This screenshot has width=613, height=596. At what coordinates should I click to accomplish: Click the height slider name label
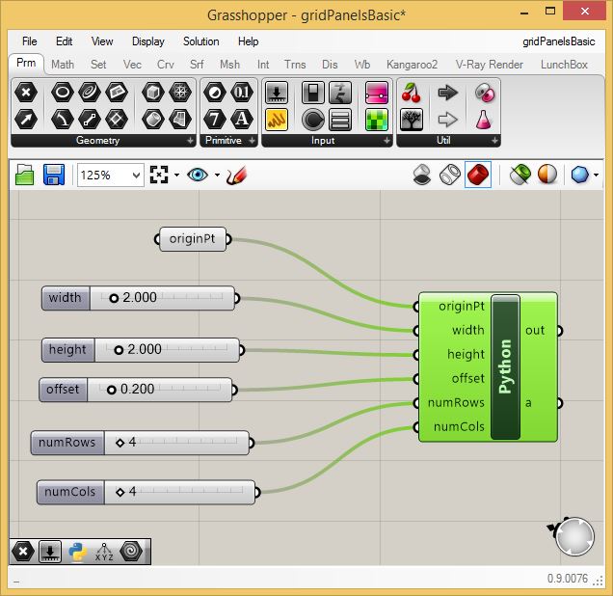(67, 350)
